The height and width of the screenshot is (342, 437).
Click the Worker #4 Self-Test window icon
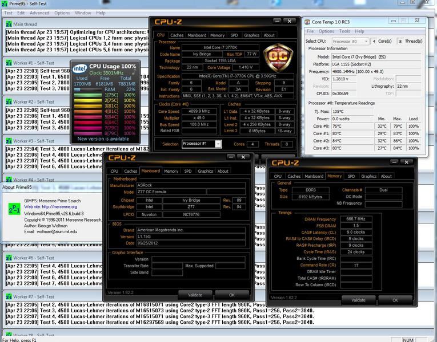click(x=9, y=180)
